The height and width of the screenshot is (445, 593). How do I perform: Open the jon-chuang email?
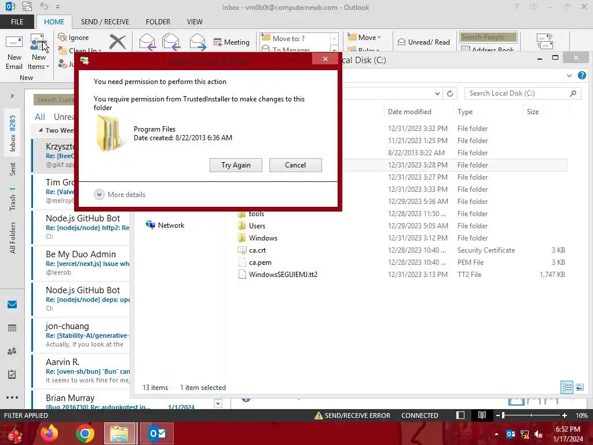[x=81, y=335]
